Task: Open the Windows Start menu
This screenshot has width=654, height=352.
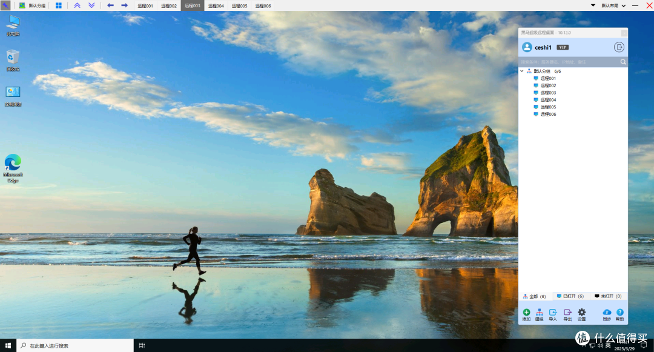Action: click(x=8, y=345)
